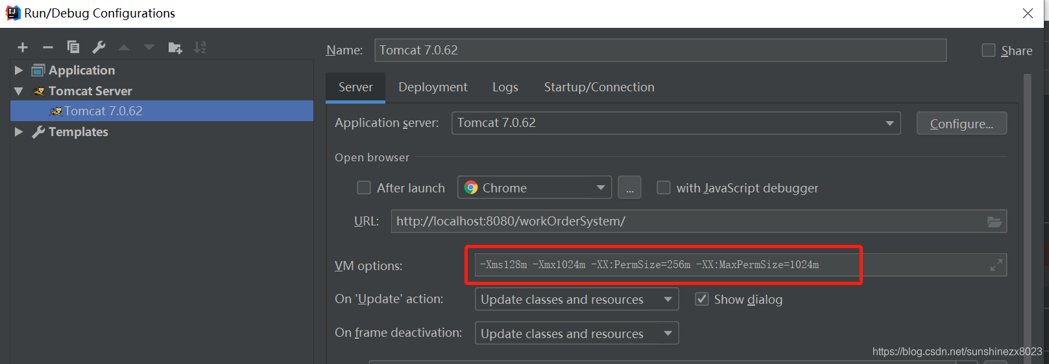Switch to the Startup/Connection tab
1049x364 pixels.
(x=599, y=87)
